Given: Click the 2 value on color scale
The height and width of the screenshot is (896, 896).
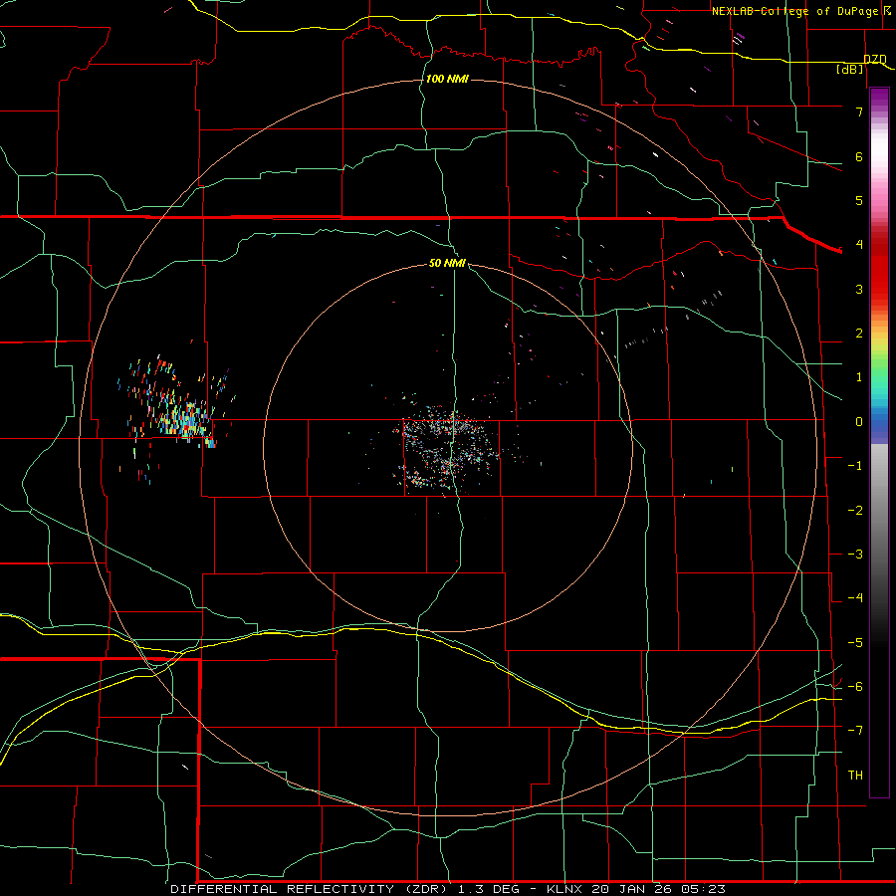Looking at the screenshot, I should click(859, 334).
